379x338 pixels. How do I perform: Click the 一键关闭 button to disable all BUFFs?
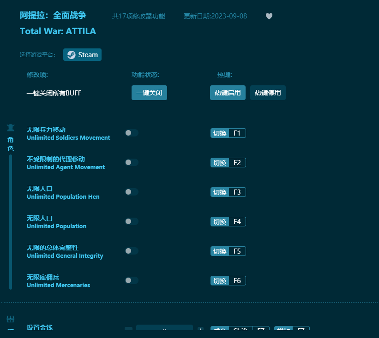tap(149, 93)
